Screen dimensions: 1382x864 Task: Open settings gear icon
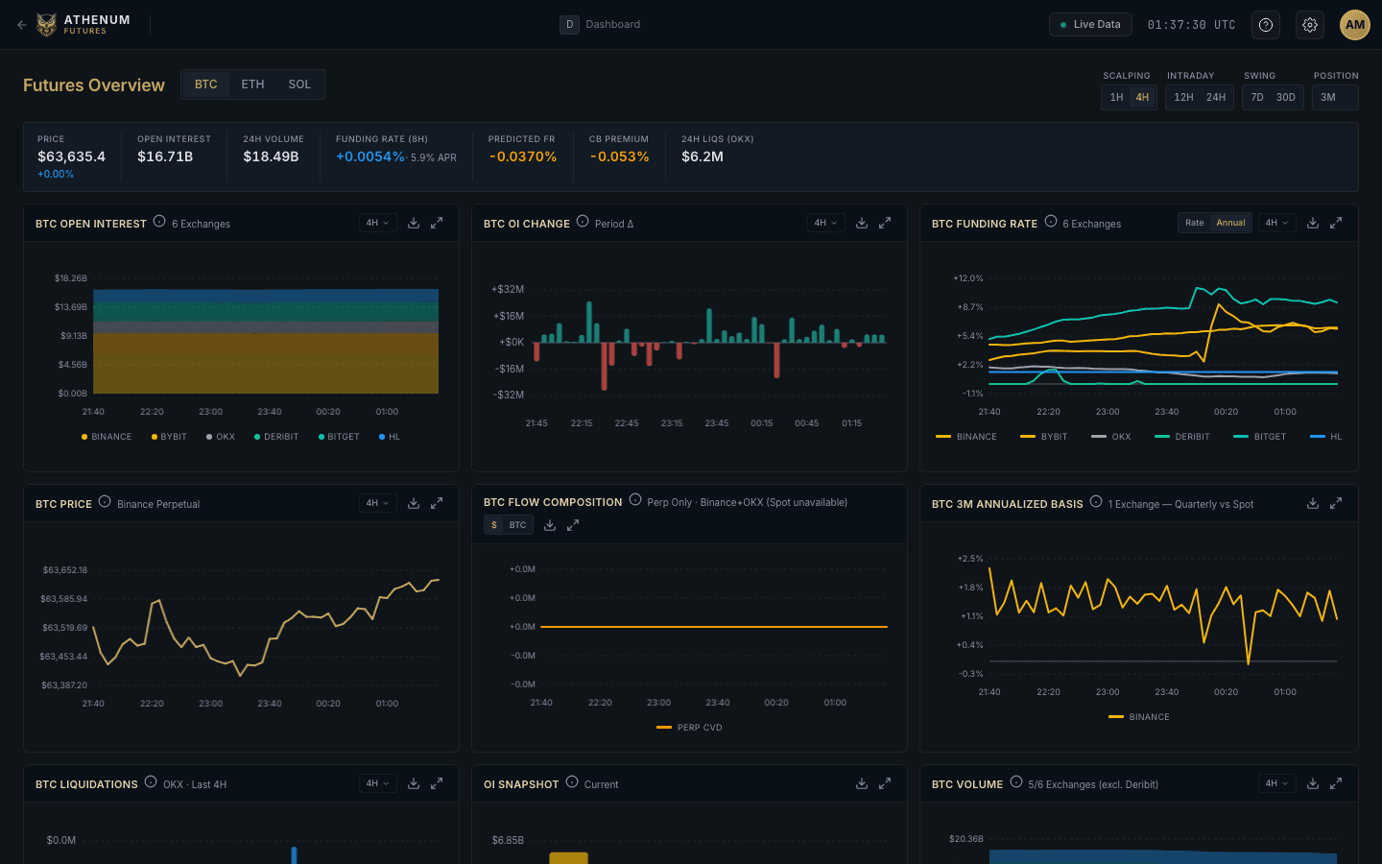click(1310, 25)
